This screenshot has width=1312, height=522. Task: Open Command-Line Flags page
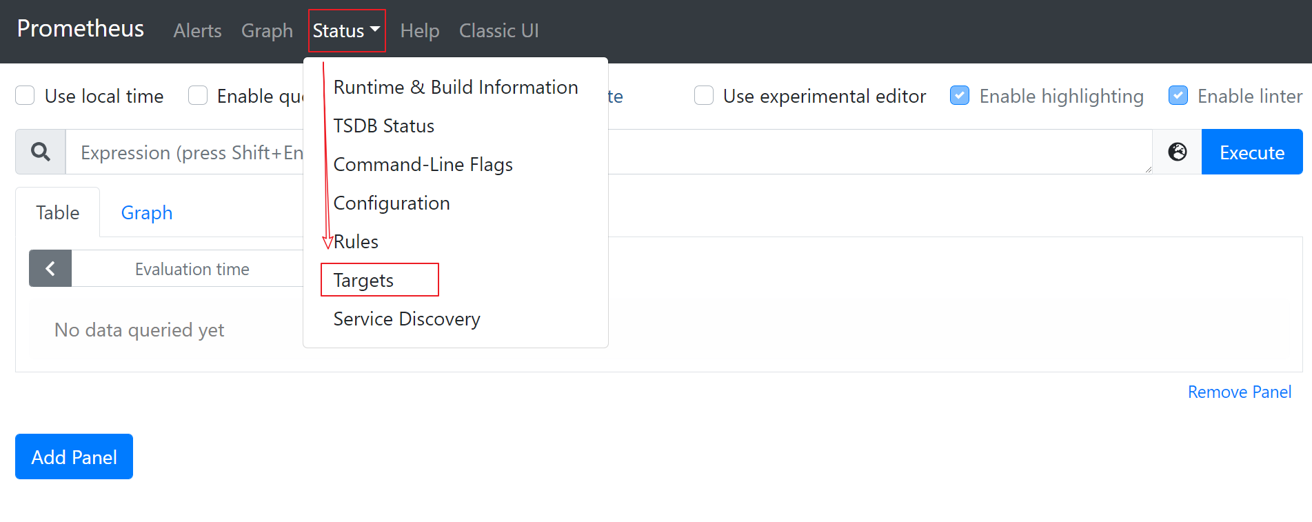pos(423,165)
